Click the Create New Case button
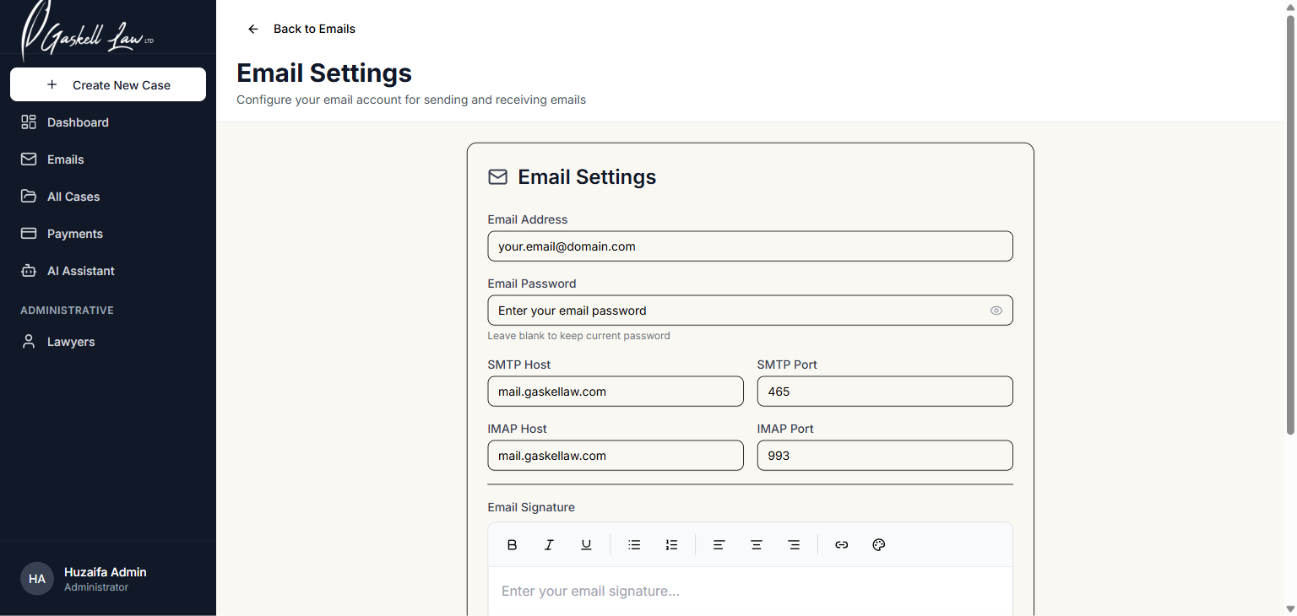Screen dimensions: 1297x616 coord(107,84)
